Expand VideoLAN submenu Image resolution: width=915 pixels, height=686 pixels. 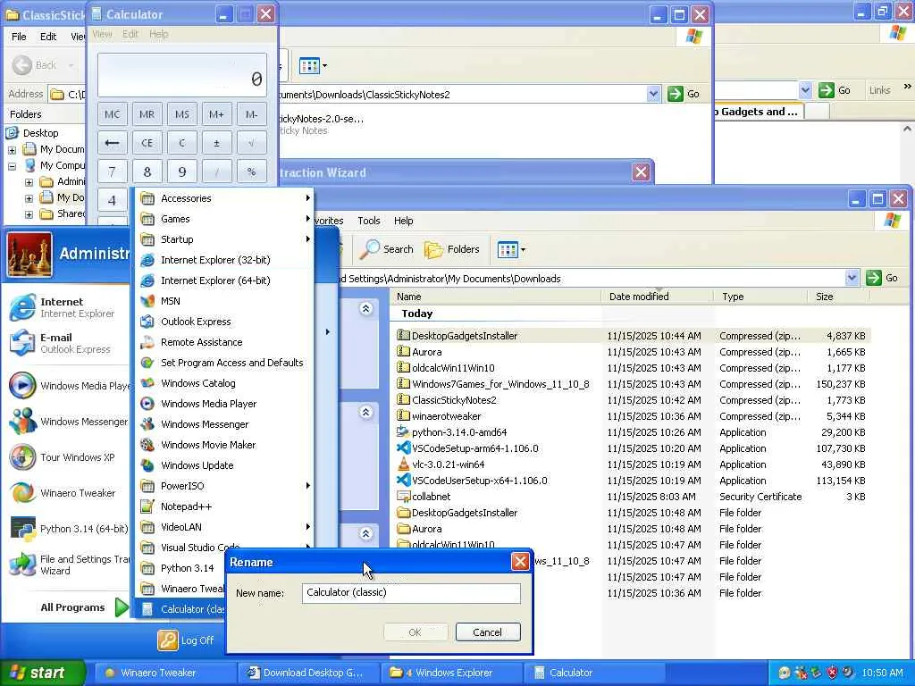pos(224,527)
